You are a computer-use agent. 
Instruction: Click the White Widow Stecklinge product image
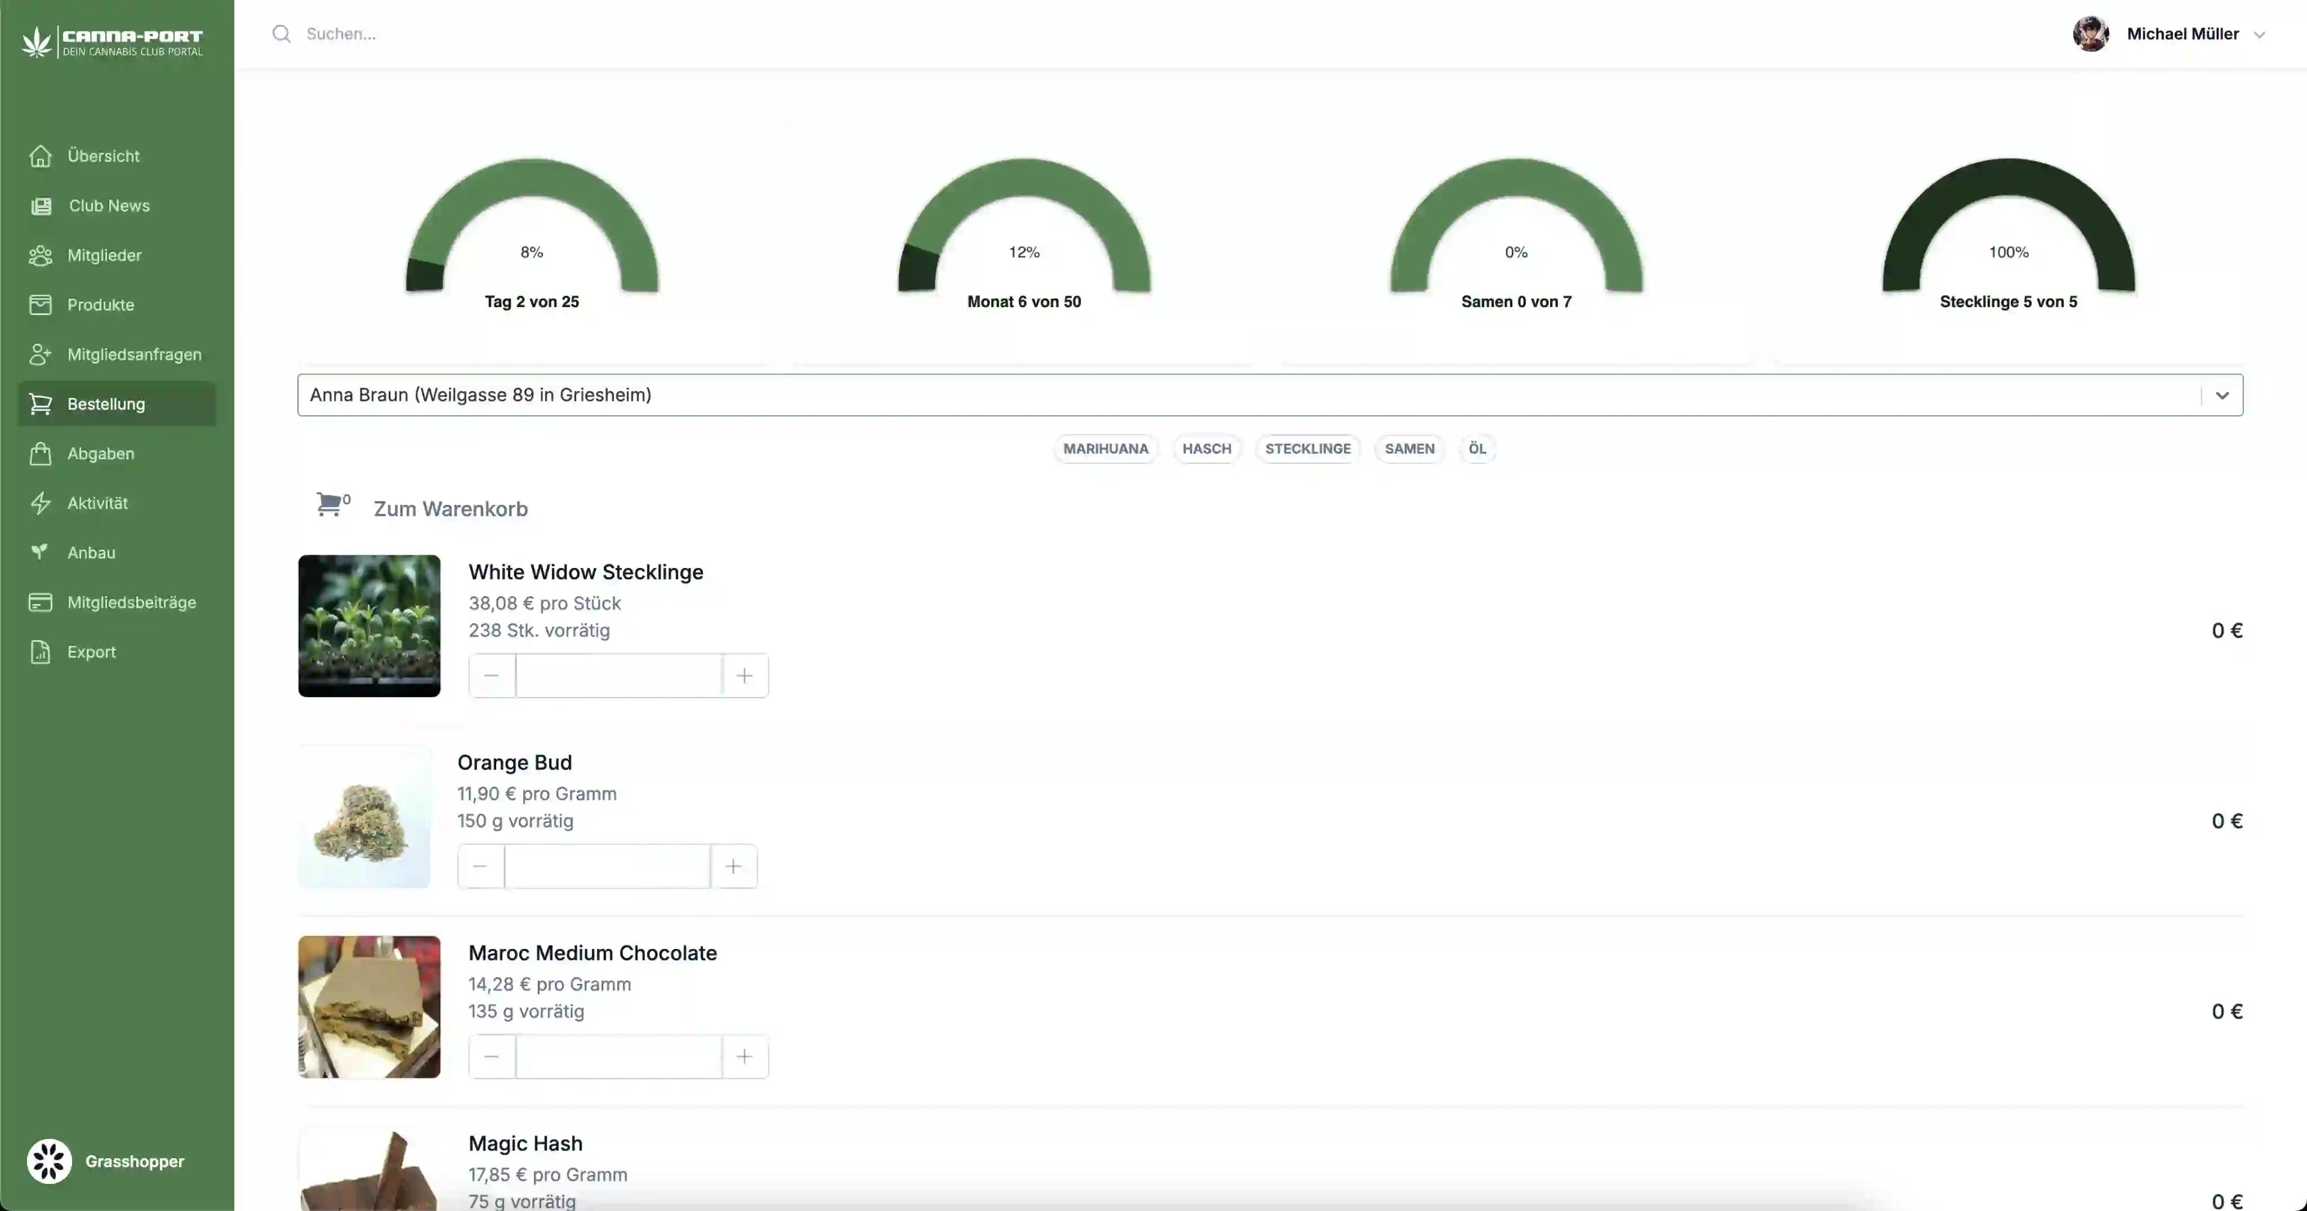(x=369, y=626)
